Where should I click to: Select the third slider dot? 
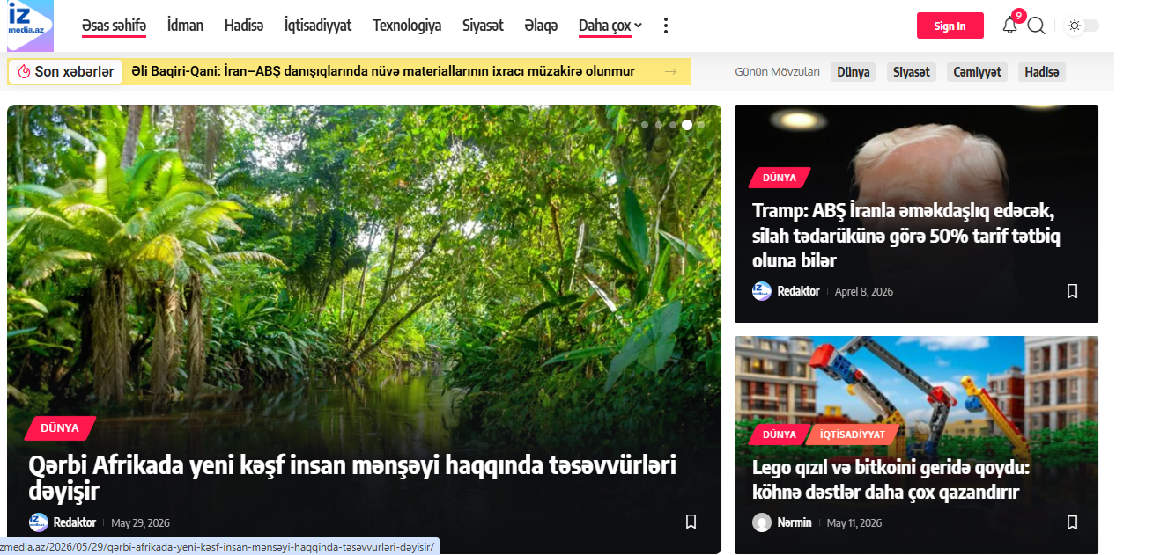[x=673, y=125]
